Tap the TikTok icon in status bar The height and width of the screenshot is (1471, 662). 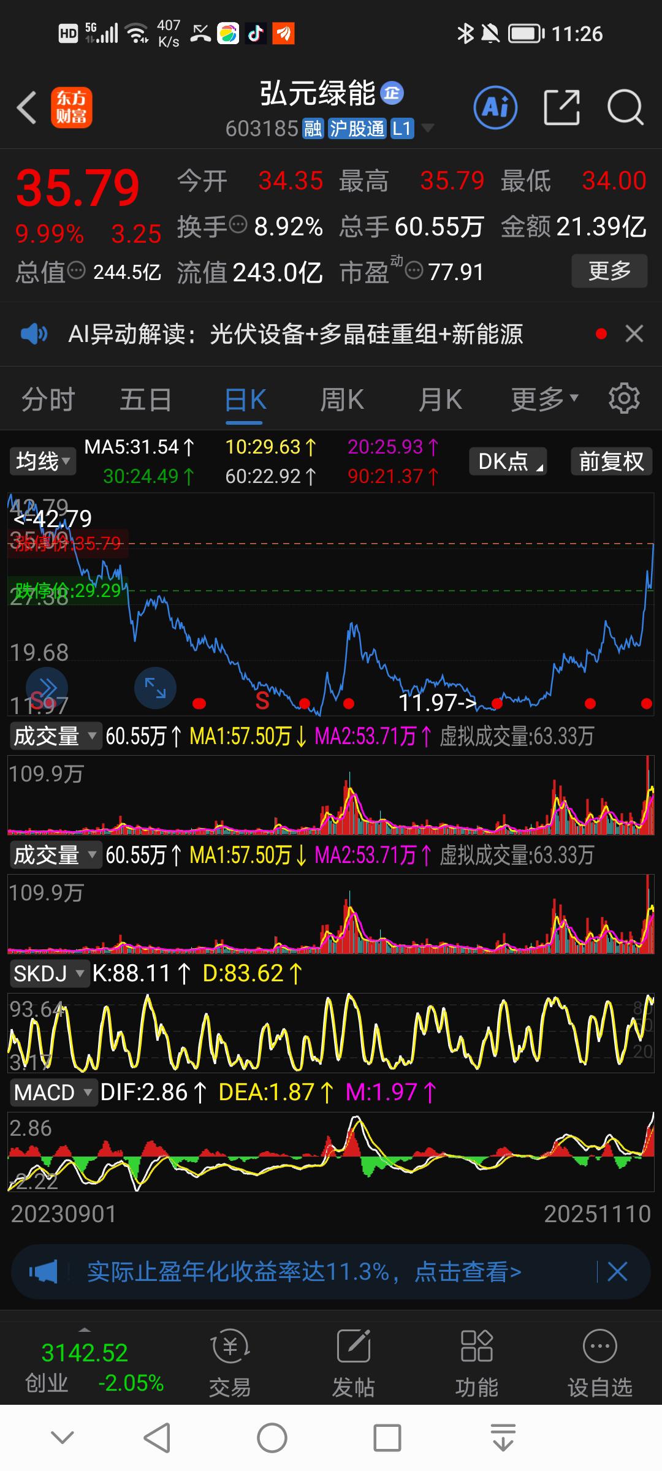[x=256, y=34]
